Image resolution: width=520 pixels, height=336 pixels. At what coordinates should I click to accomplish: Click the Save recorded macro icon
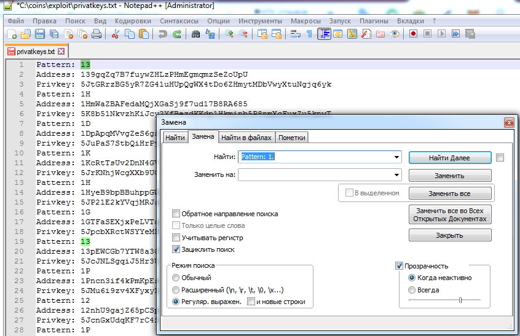pos(470,34)
